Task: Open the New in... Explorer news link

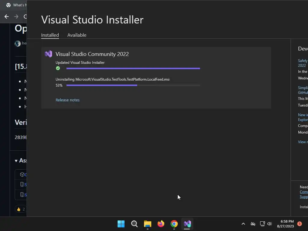Action: click(x=303, y=117)
